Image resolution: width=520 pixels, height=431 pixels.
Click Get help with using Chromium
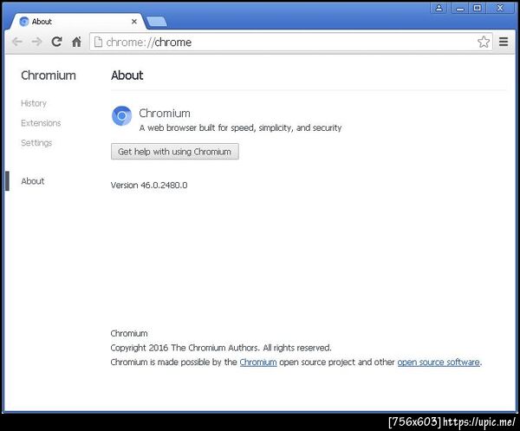(x=175, y=152)
